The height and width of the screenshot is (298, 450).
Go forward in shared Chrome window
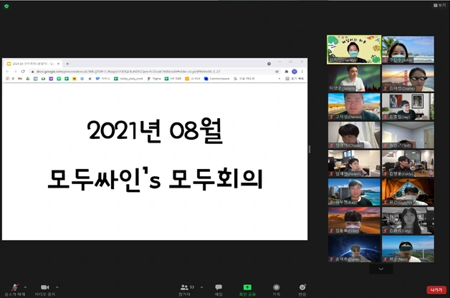click(x=15, y=72)
